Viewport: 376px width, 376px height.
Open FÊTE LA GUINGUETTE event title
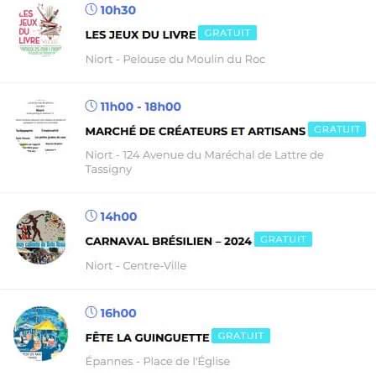(x=147, y=337)
